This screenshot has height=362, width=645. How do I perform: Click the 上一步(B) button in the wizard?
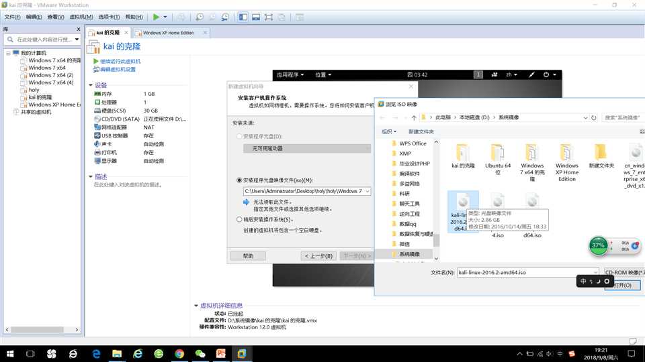click(x=318, y=255)
